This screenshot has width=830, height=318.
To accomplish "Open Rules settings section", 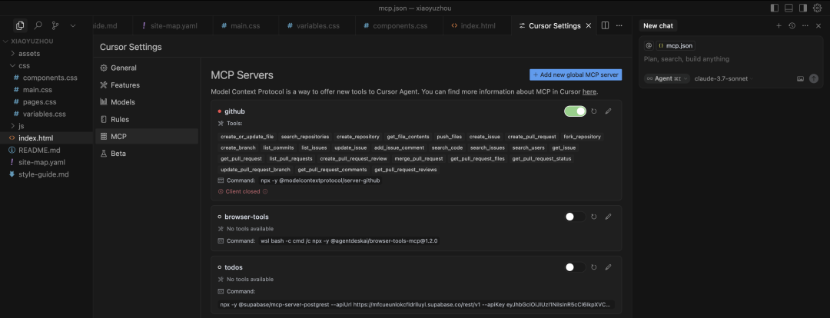I will pos(147,119).
